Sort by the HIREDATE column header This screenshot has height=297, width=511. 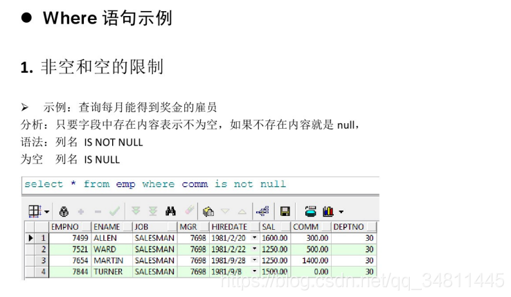[234, 227]
